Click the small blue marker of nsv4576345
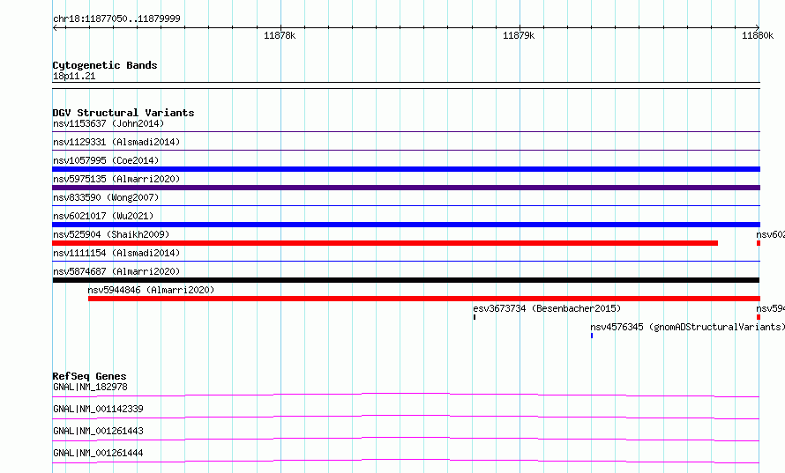785x473 pixels. [x=592, y=336]
